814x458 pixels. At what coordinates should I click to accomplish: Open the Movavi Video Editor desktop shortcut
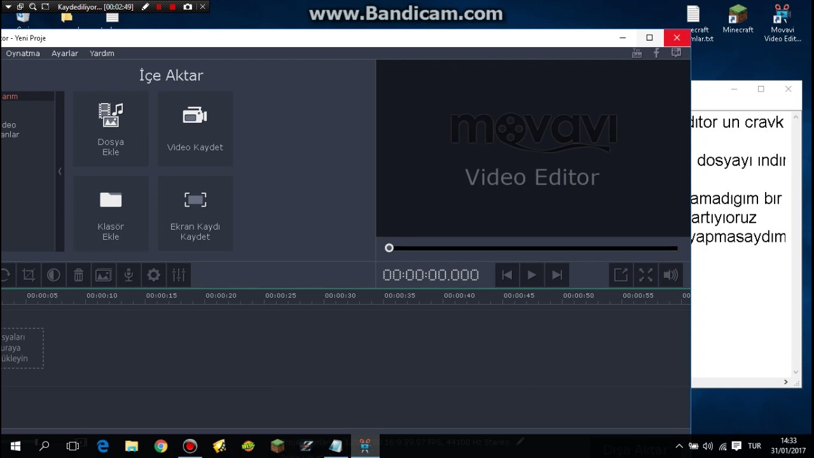782,24
